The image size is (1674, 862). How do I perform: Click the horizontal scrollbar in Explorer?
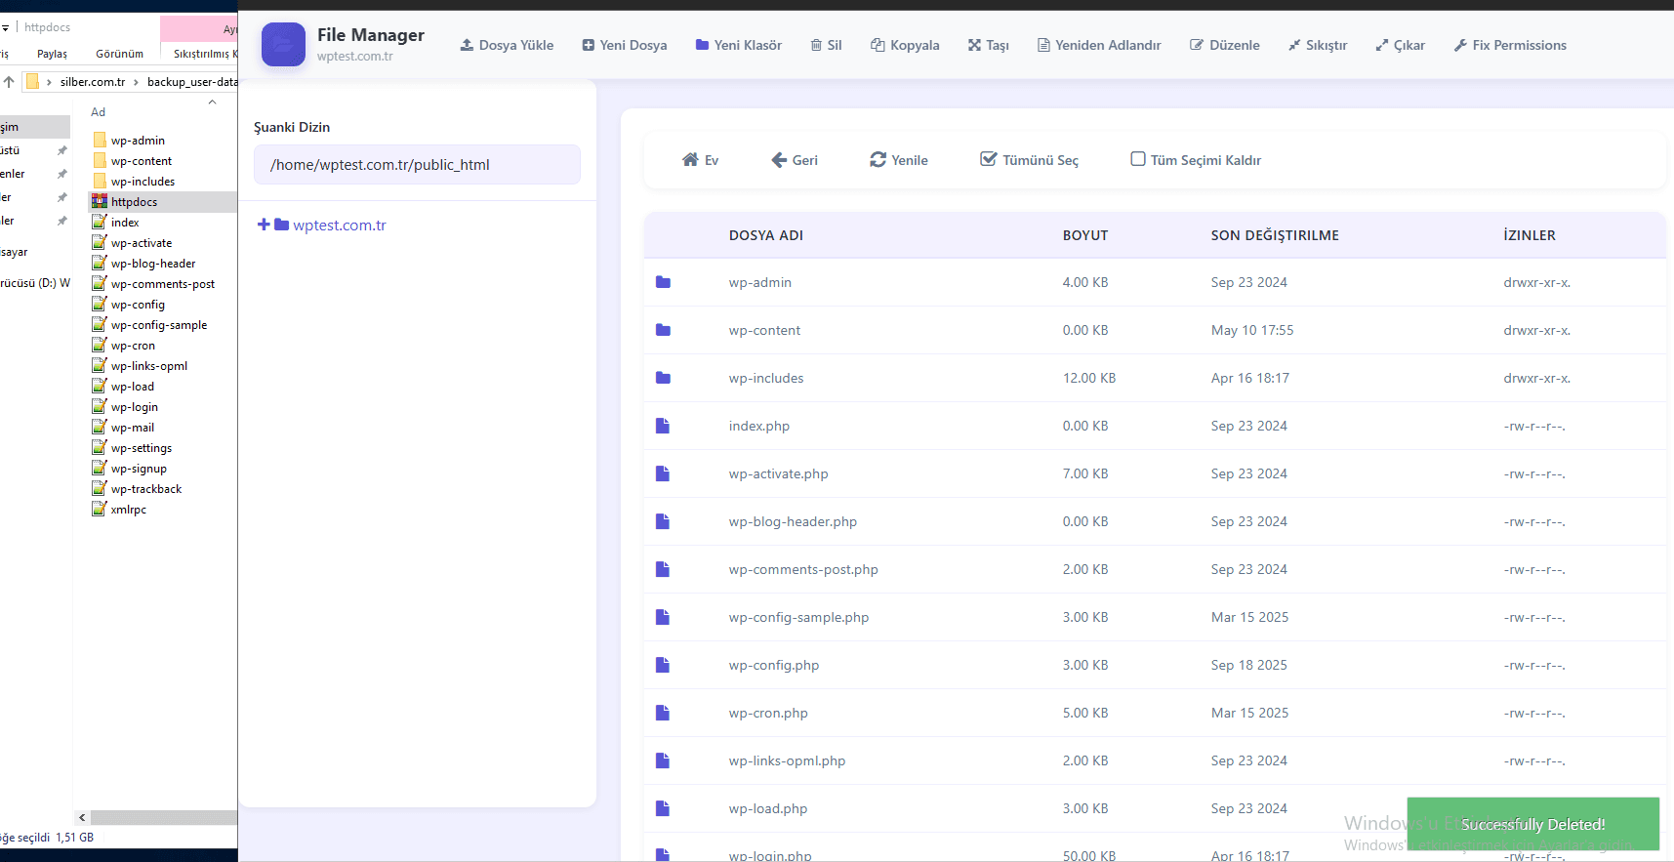tap(162, 818)
